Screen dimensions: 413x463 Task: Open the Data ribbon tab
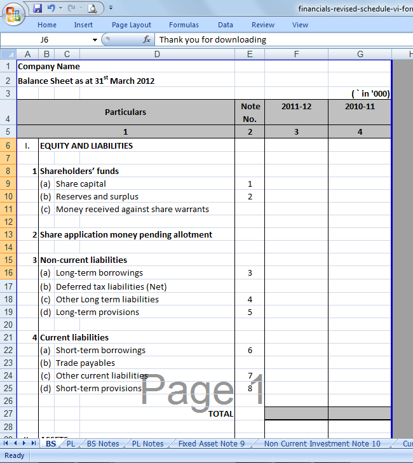point(226,25)
